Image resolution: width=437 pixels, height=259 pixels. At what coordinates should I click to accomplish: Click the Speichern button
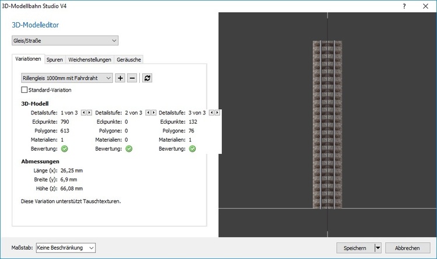(355, 248)
